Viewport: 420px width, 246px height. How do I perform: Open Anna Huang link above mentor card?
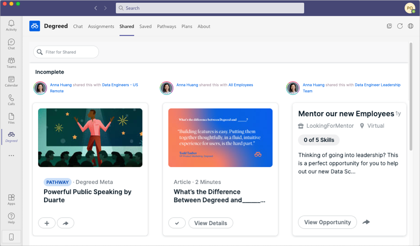point(314,85)
